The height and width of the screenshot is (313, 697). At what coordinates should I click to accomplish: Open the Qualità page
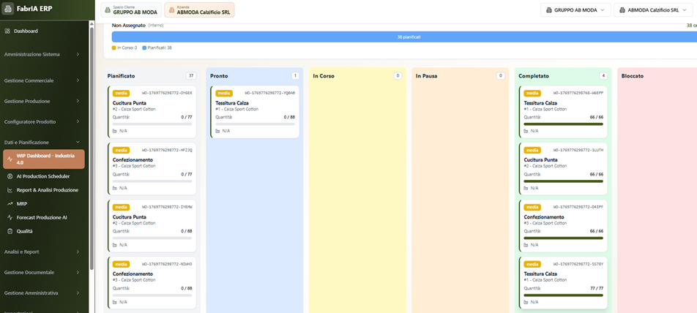pyautogui.click(x=44, y=231)
